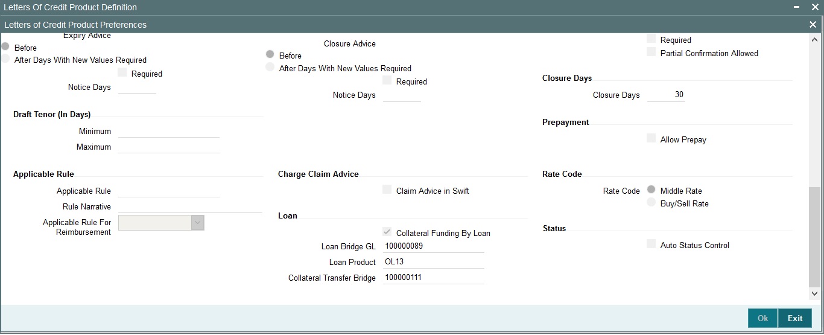Click vertical scrollbar up arrow

815,39
